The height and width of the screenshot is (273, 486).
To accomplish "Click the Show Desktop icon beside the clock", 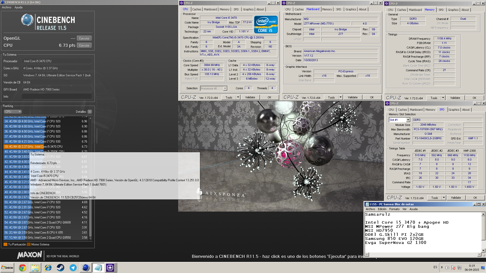I will tap(483, 268).
